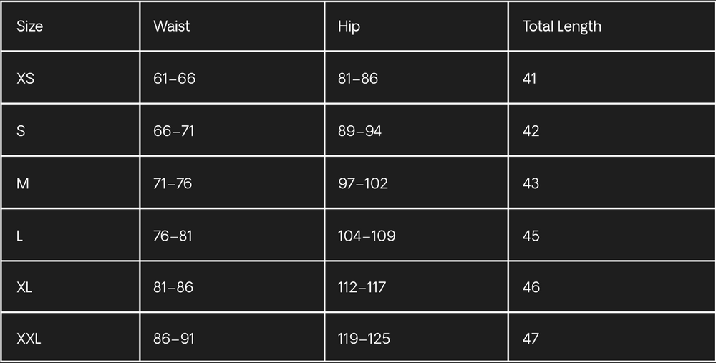Select the S size cell
Image resolution: width=716 pixels, height=363 pixels.
pos(21,131)
